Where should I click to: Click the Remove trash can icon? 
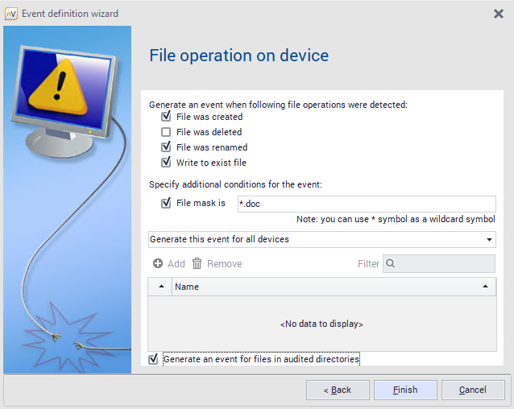tap(197, 263)
